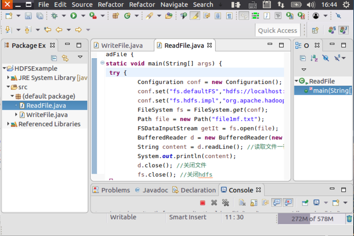
Task: Switch to Java perspective icon
Action: coord(343,30)
